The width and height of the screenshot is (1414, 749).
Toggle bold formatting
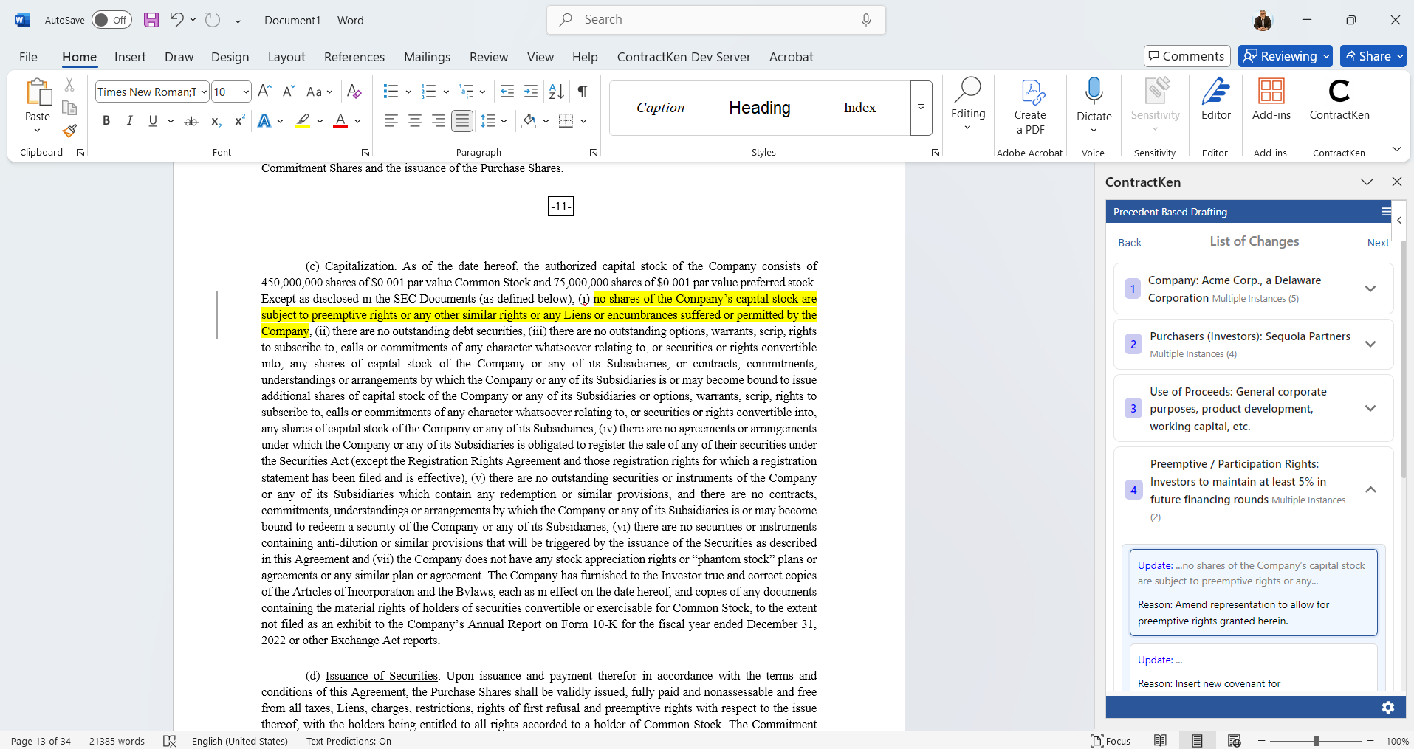tap(106, 121)
